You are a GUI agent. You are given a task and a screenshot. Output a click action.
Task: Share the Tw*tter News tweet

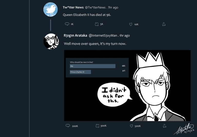pos(164,24)
